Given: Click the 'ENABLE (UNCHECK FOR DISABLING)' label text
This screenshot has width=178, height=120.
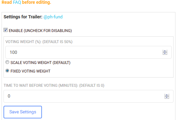Looking at the screenshot, I should pos(40,31).
